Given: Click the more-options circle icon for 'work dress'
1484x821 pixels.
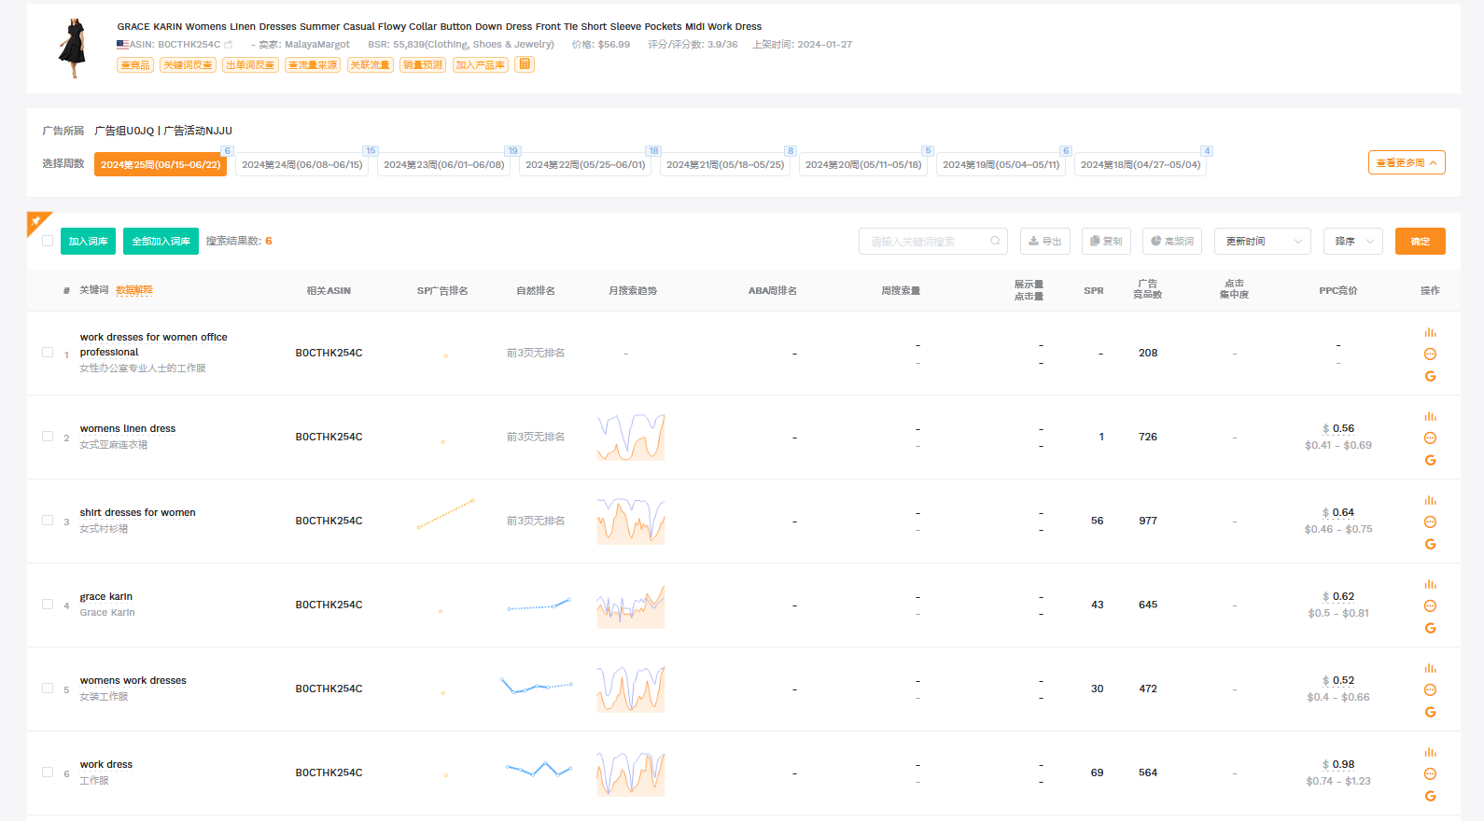Looking at the screenshot, I should tap(1430, 773).
